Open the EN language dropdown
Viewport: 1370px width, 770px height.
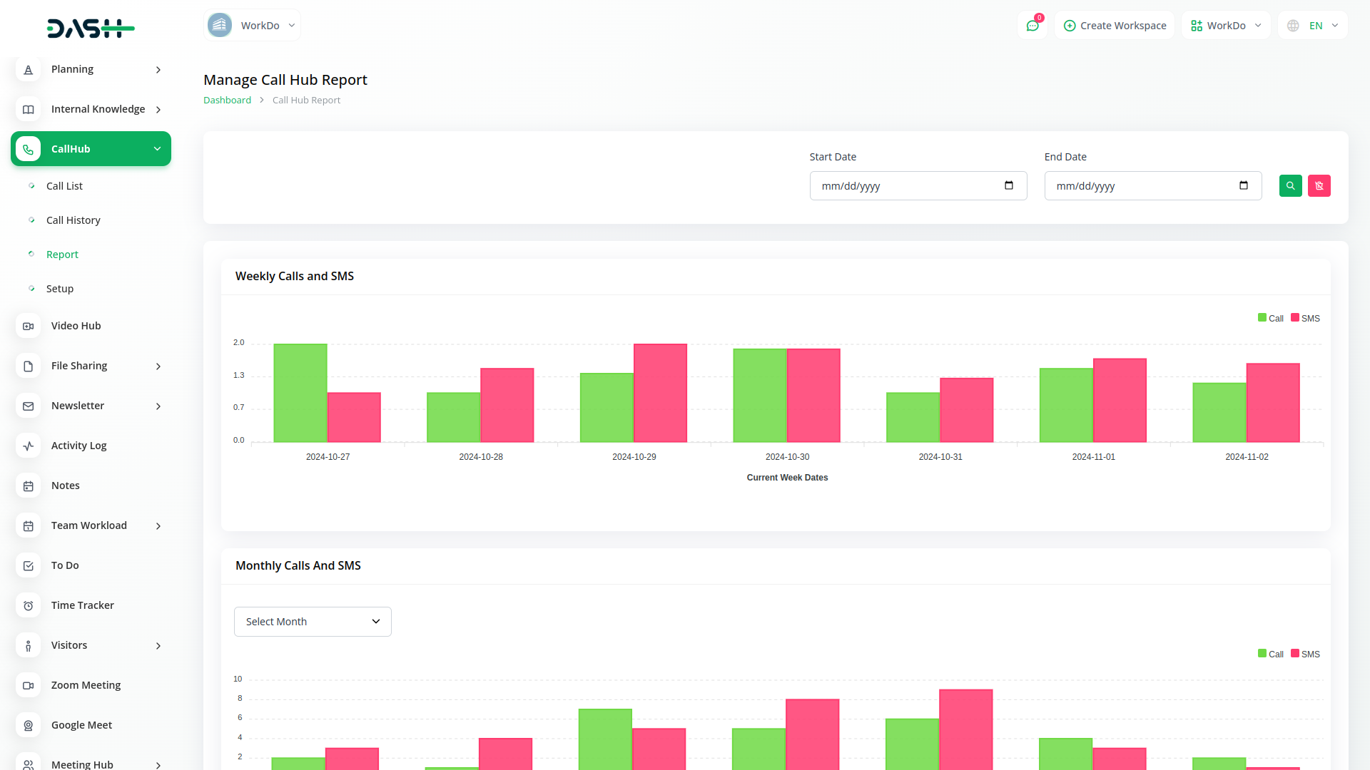[x=1313, y=26]
